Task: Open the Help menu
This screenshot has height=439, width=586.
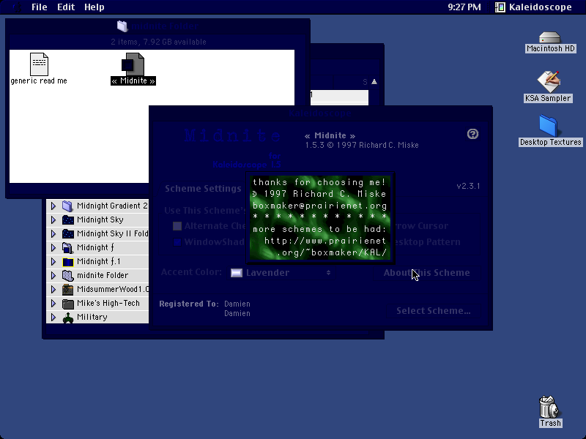Action: click(94, 7)
